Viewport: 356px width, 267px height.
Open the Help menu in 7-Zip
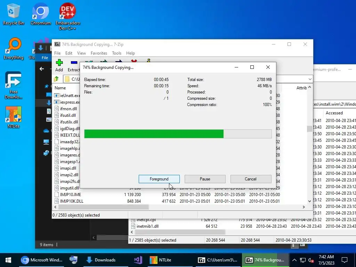tap(130, 53)
